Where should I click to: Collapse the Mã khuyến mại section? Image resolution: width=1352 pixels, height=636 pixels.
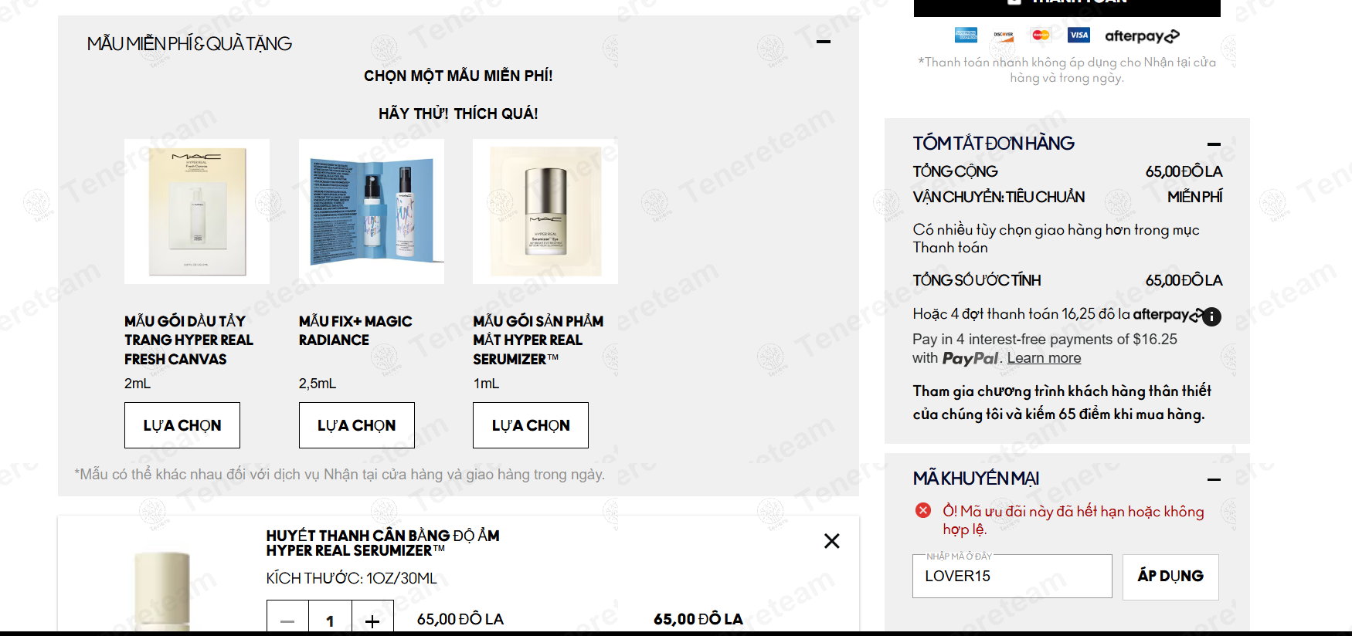pos(1214,479)
